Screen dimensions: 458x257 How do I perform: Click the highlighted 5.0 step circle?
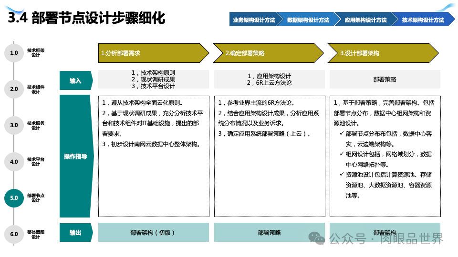tap(14, 198)
